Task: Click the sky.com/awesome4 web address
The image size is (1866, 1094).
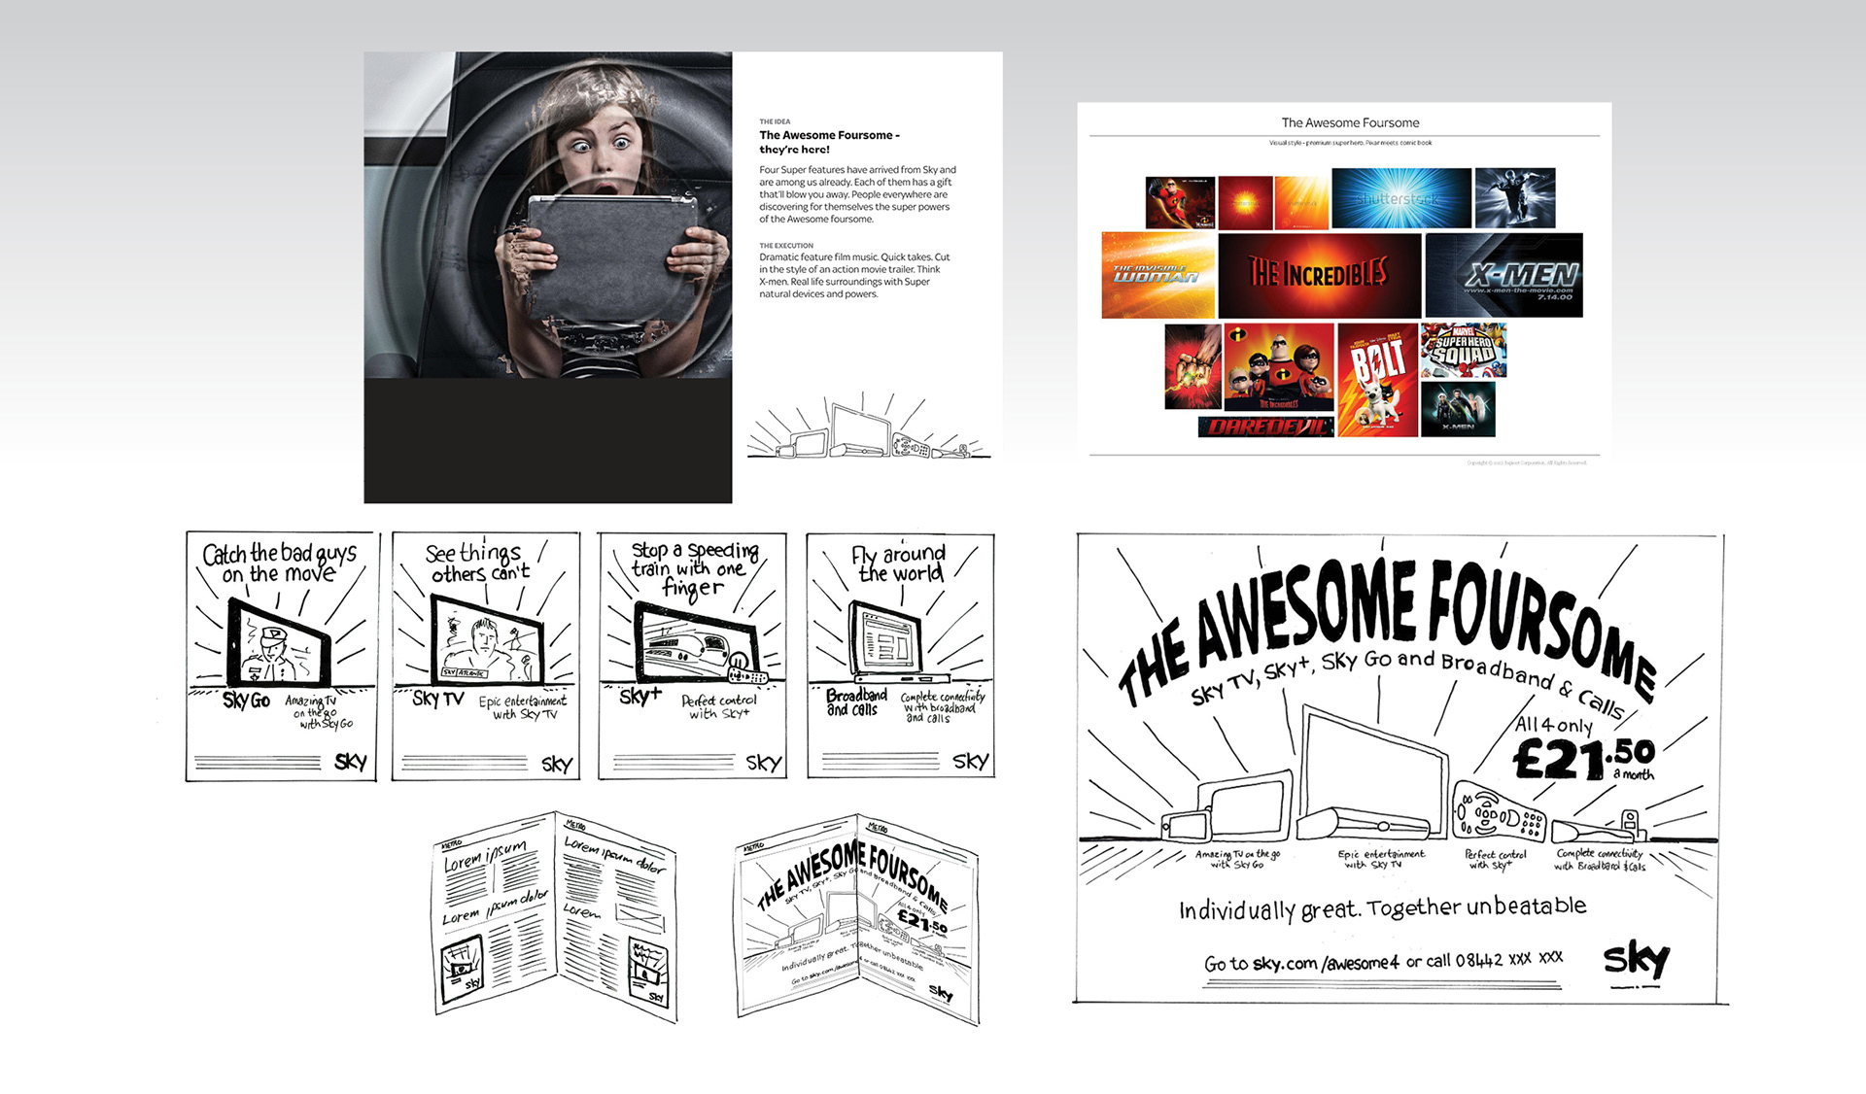Action: click(x=1326, y=964)
